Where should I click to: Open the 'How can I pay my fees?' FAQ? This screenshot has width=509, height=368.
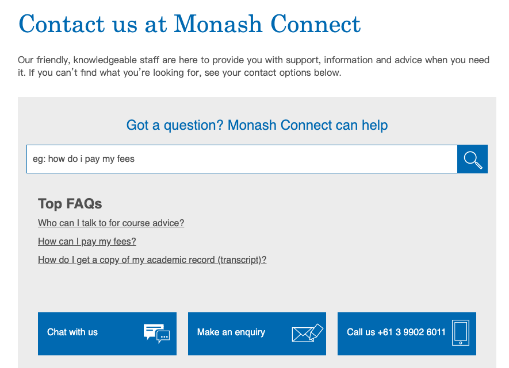click(x=87, y=241)
